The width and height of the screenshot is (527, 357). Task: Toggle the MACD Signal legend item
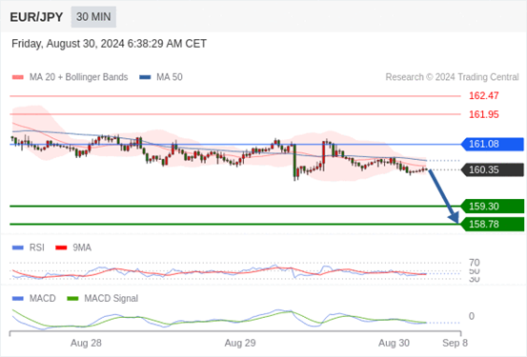(x=103, y=298)
